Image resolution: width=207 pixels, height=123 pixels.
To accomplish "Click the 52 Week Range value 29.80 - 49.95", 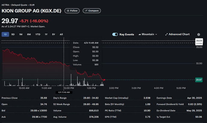I will pyautogui.click(x=91, y=104).
